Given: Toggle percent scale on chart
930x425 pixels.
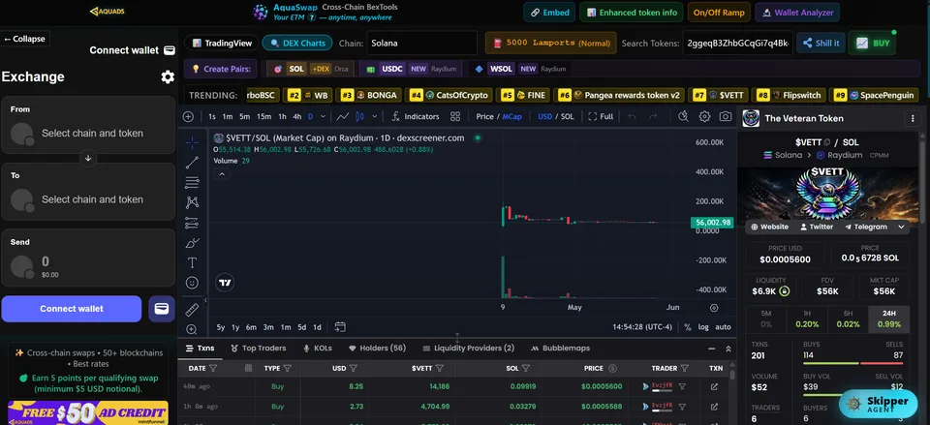Looking at the screenshot, I should 688,326.
